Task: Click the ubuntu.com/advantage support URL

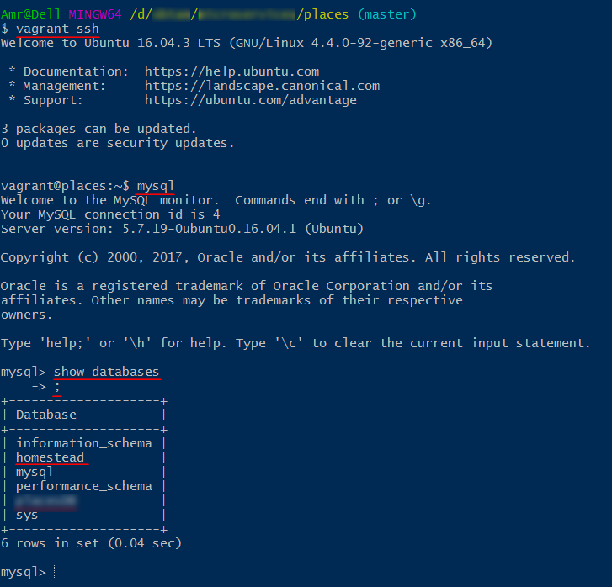Action: pyautogui.click(x=251, y=101)
